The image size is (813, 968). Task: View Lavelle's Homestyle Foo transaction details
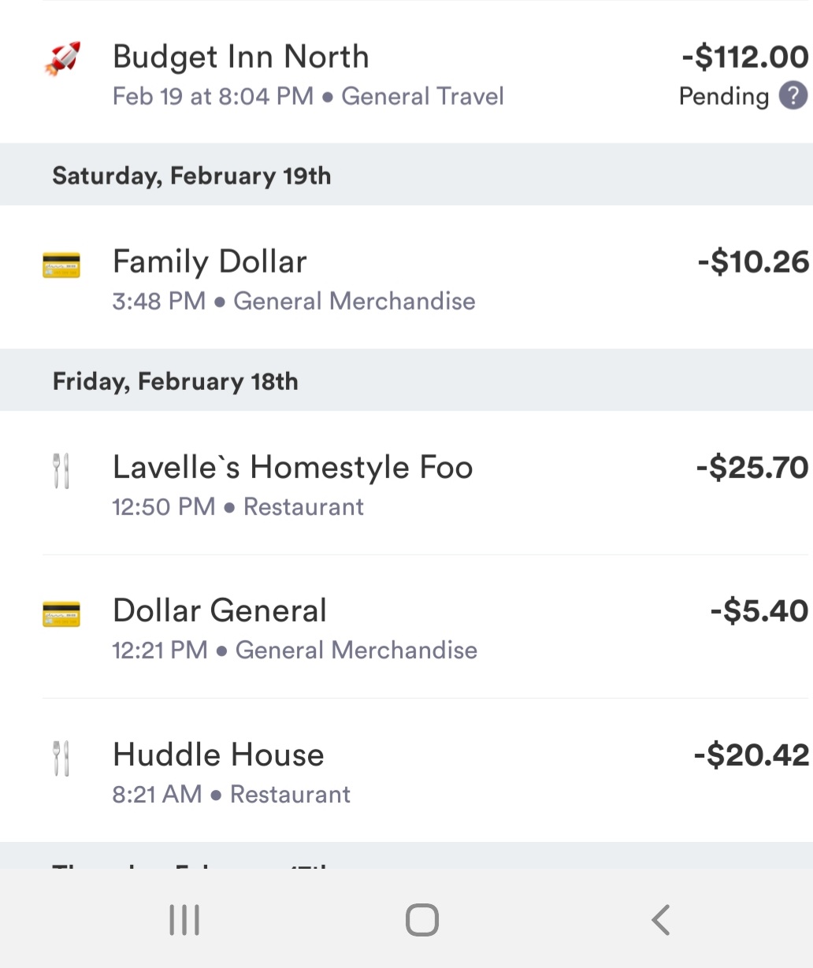click(292, 468)
